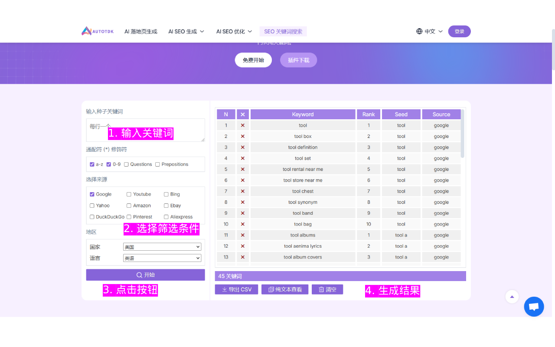Open the 国家 country dropdown
Screen dimensions: 555x347
tap(162, 247)
